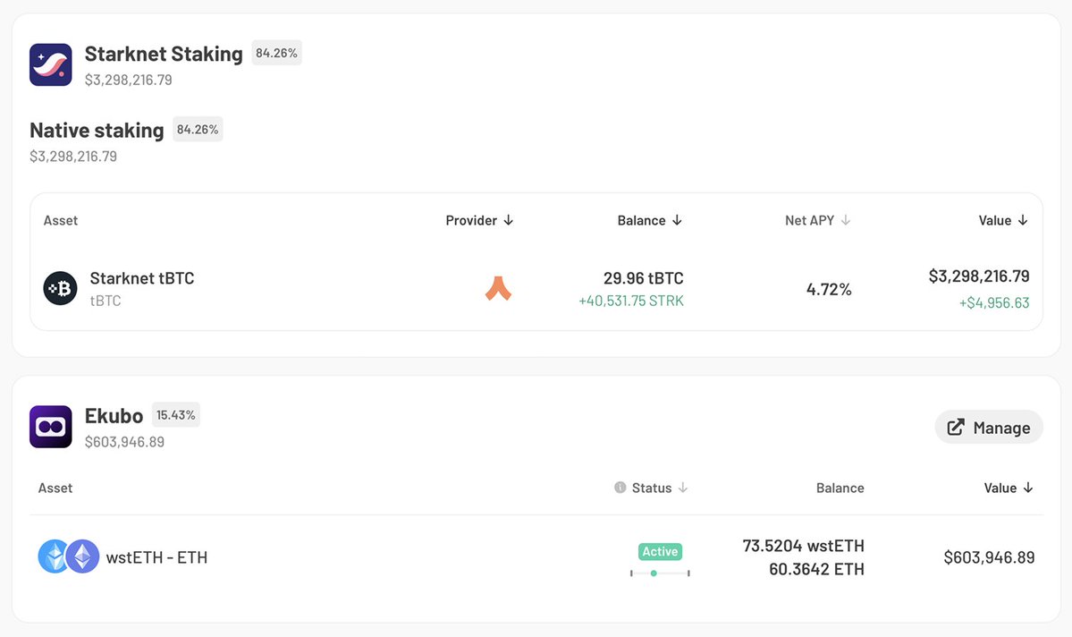The width and height of the screenshot is (1072, 637).
Task: Click the liquidity range indicator under Active
Action: coord(660,573)
